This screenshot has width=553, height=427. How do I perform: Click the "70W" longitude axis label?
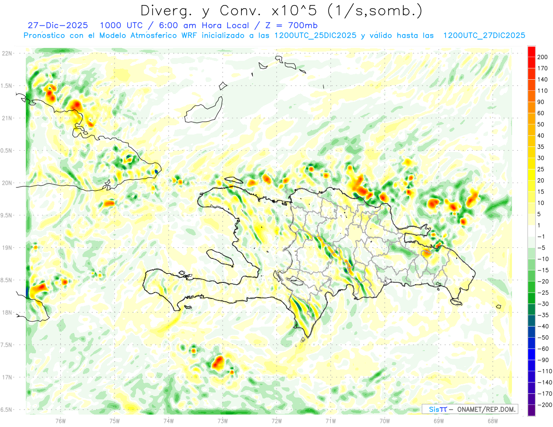click(384, 421)
